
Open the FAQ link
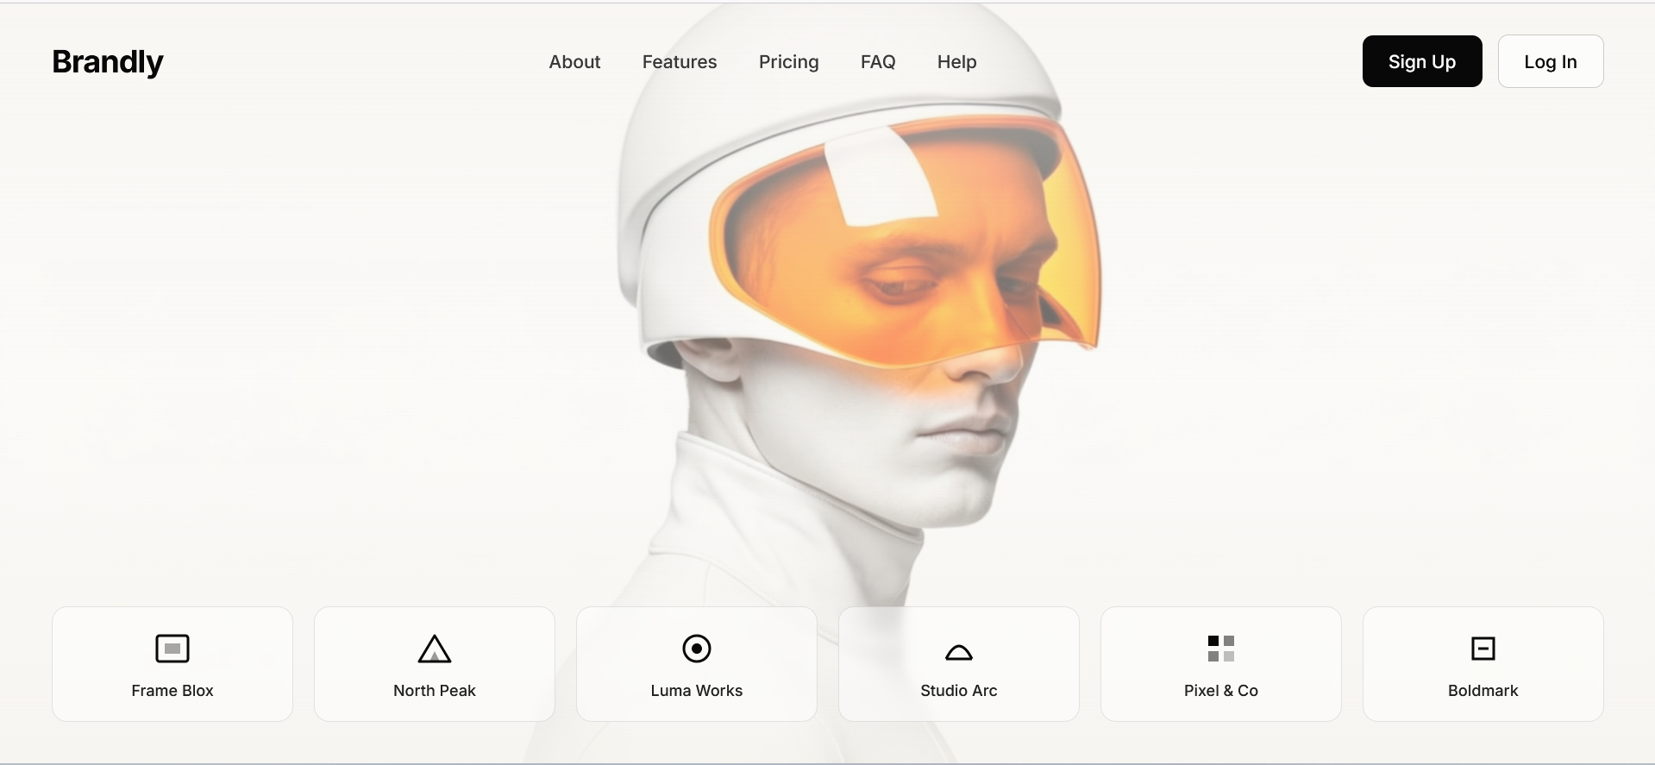tap(878, 62)
